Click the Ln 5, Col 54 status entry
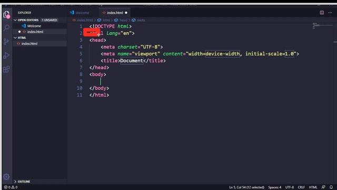 click(246, 187)
